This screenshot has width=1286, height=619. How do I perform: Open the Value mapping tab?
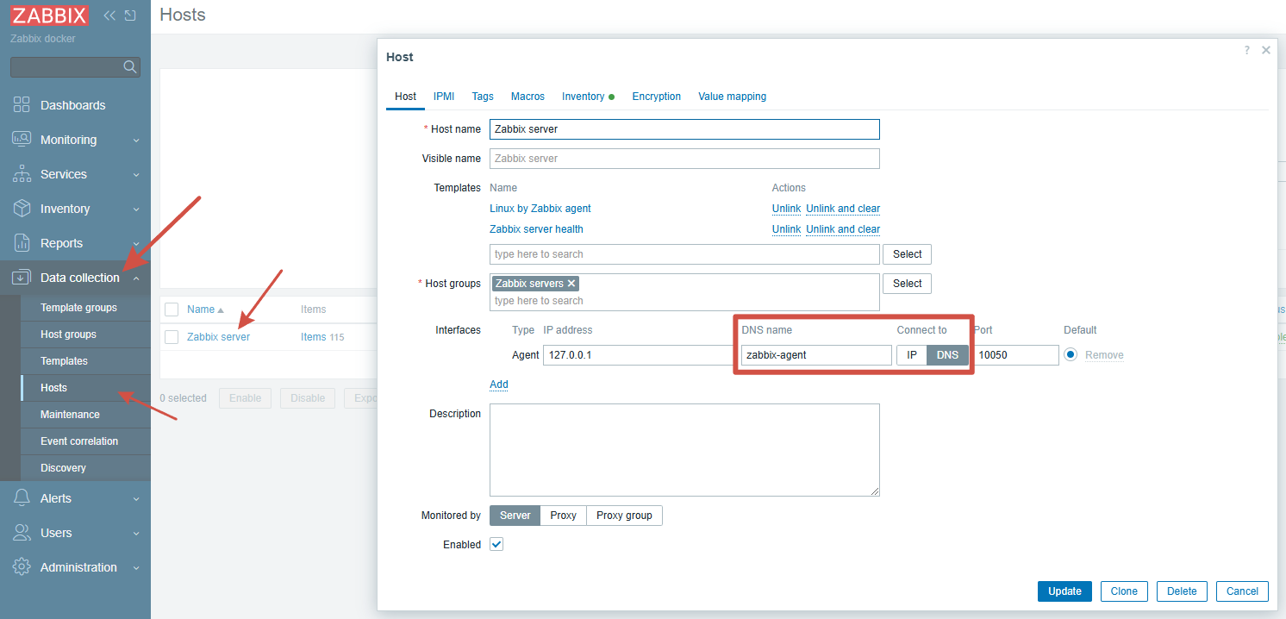coord(732,97)
